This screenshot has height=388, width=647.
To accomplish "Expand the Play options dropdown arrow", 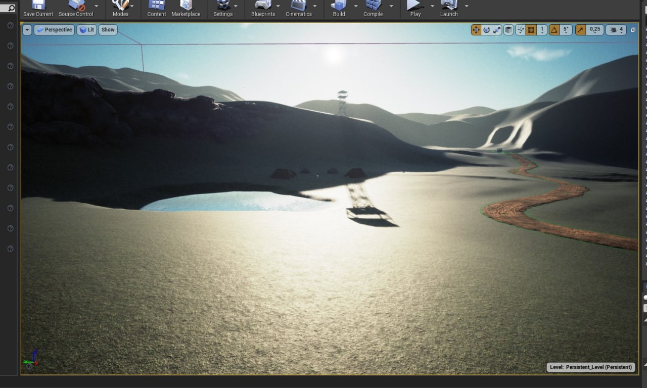I will tap(432, 6).
